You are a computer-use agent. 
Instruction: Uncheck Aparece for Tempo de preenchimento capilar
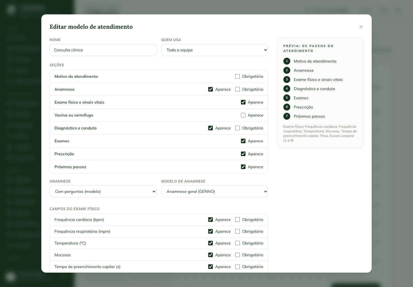[x=211, y=267]
